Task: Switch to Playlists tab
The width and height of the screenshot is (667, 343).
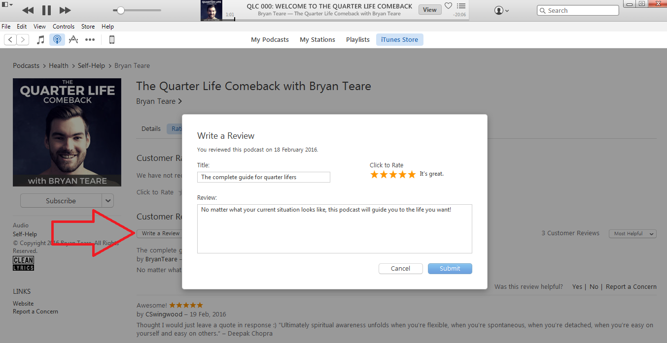Action: pyautogui.click(x=358, y=40)
